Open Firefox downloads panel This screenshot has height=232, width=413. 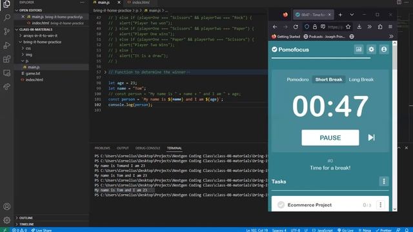click(359, 27)
